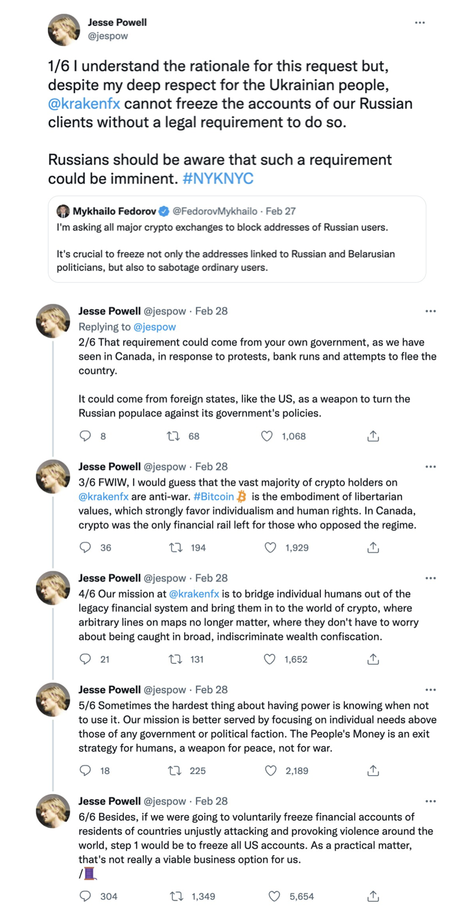Retweet the 5/6 tweet with 225 retweets
Image resolution: width=459 pixels, height=918 pixels.
pyautogui.click(x=175, y=771)
